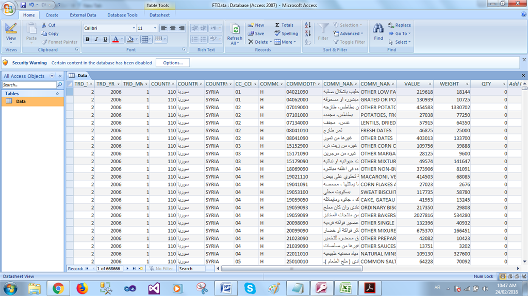Close the security warning message bar

524,60
